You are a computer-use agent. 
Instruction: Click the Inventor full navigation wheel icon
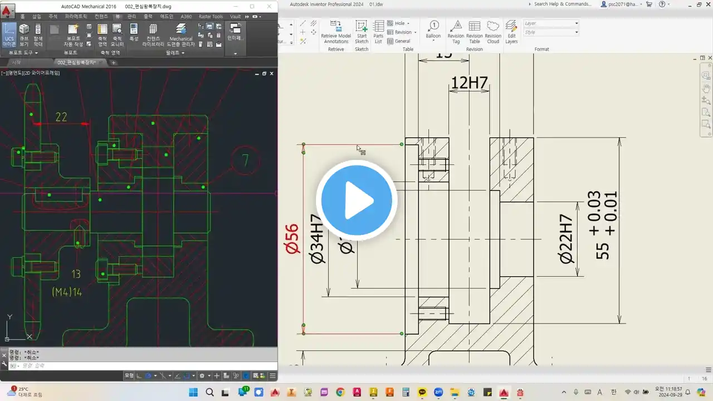coord(706,76)
